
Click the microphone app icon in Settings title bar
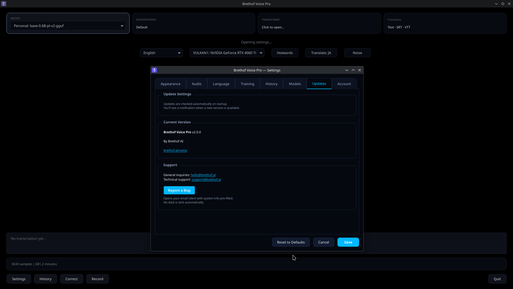[154, 70]
